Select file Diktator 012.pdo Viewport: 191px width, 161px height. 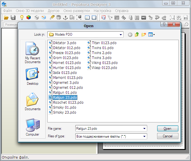65,48
